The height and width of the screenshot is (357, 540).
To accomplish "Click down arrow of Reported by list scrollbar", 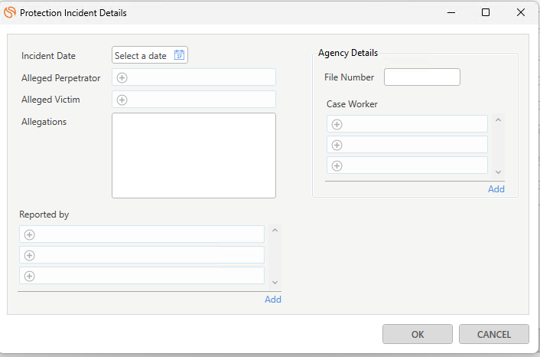I will tap(275, 283).
